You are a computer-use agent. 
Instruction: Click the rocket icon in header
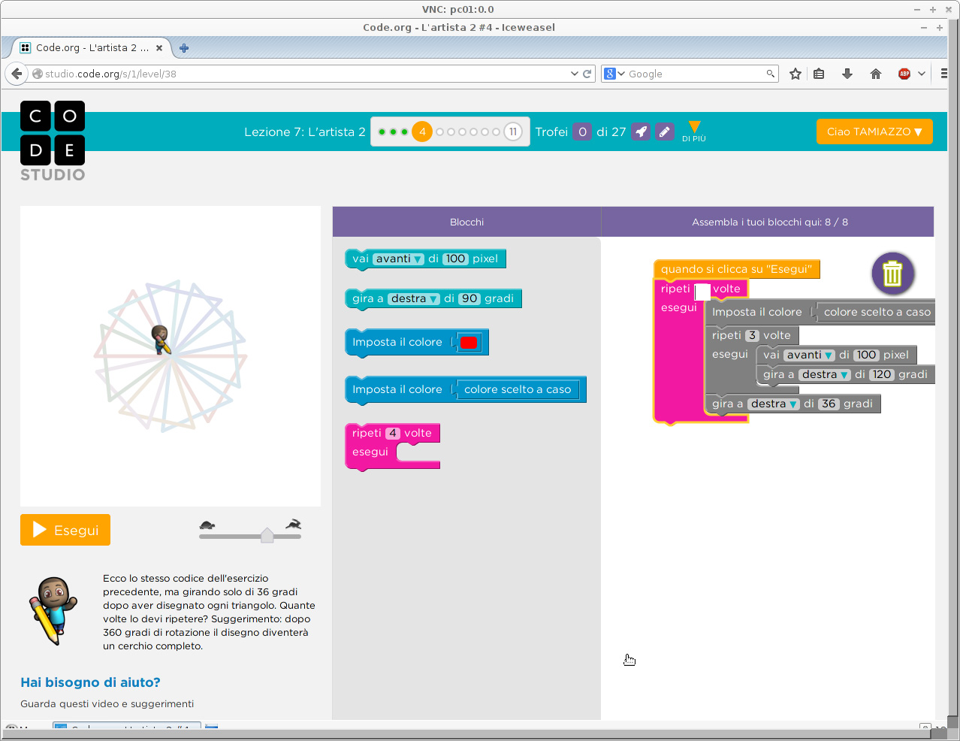point(641,132)
